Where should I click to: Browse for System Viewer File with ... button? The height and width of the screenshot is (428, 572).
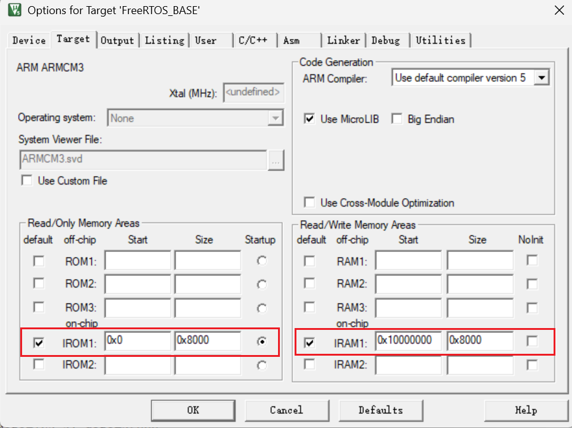(276, 160)
